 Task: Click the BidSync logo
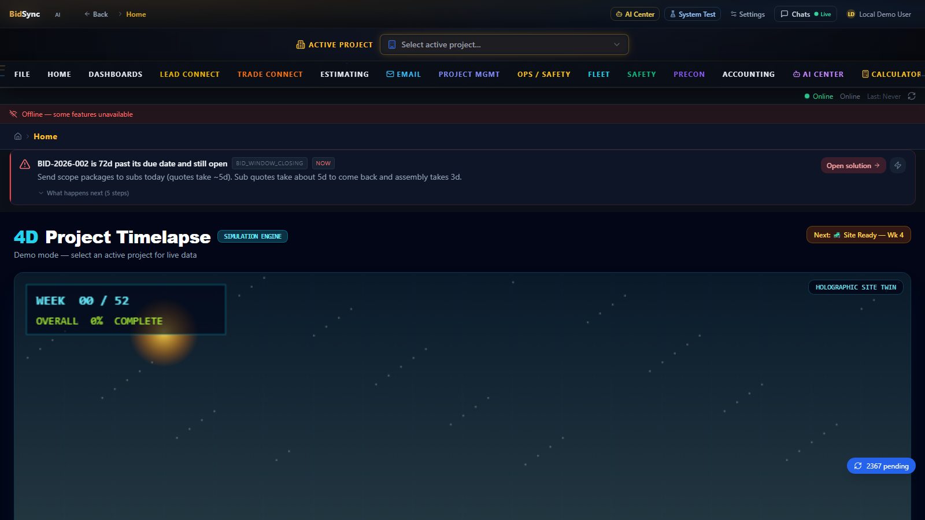(x=24, y=14)
